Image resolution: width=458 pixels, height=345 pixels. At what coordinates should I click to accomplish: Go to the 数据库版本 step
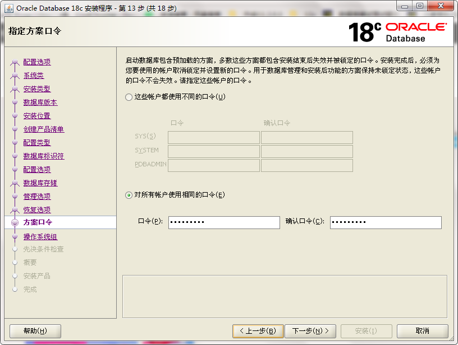pos(40,102)
